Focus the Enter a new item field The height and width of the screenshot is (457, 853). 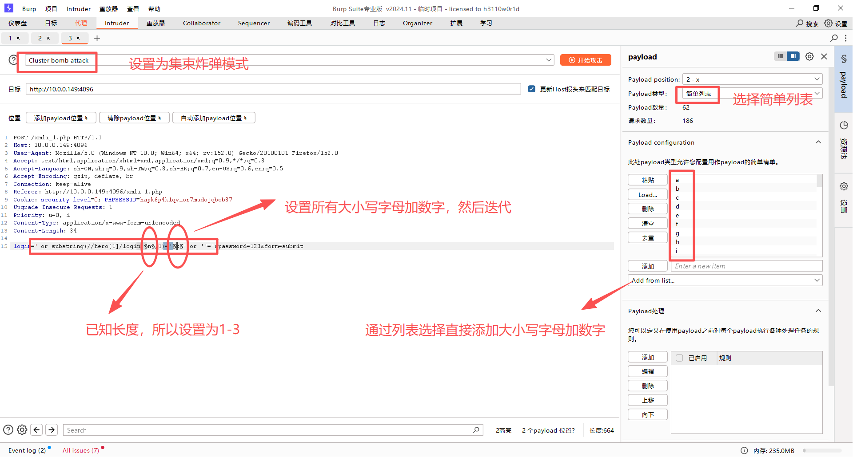pyautogui.click(x=746, y=266)
